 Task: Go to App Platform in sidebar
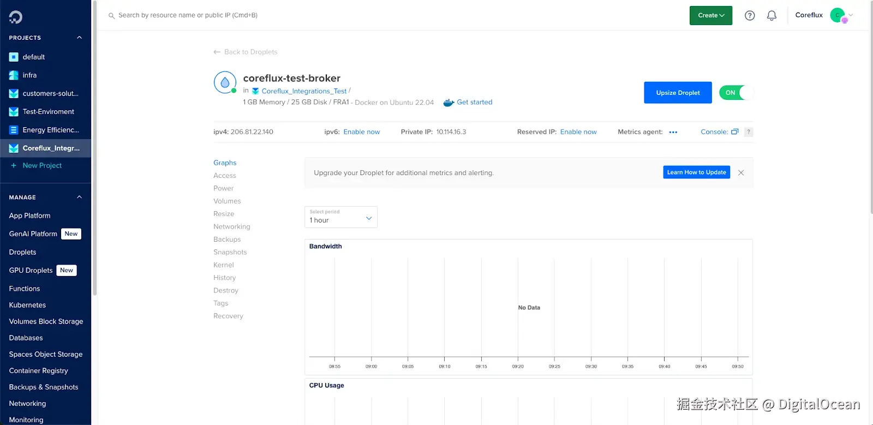click(30, 216)
